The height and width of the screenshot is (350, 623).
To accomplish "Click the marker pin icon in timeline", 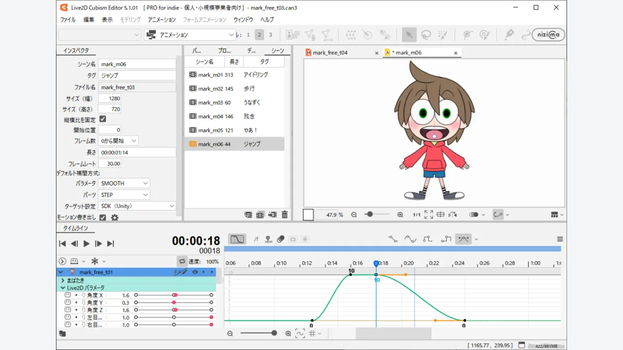I will 268,239.
